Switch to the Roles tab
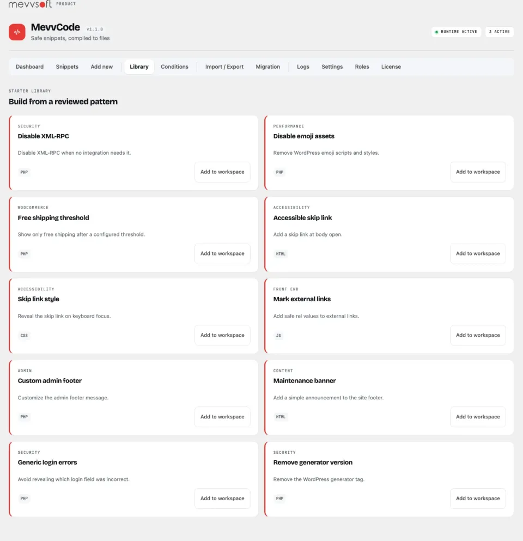Viewport: 523px width, 541px height. [362, 66]
